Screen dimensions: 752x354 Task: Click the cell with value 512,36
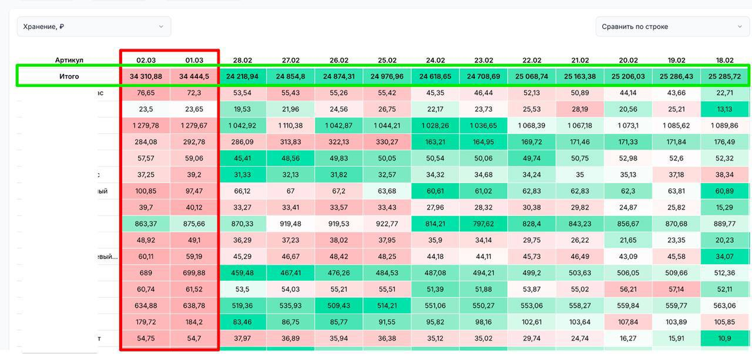725,273
